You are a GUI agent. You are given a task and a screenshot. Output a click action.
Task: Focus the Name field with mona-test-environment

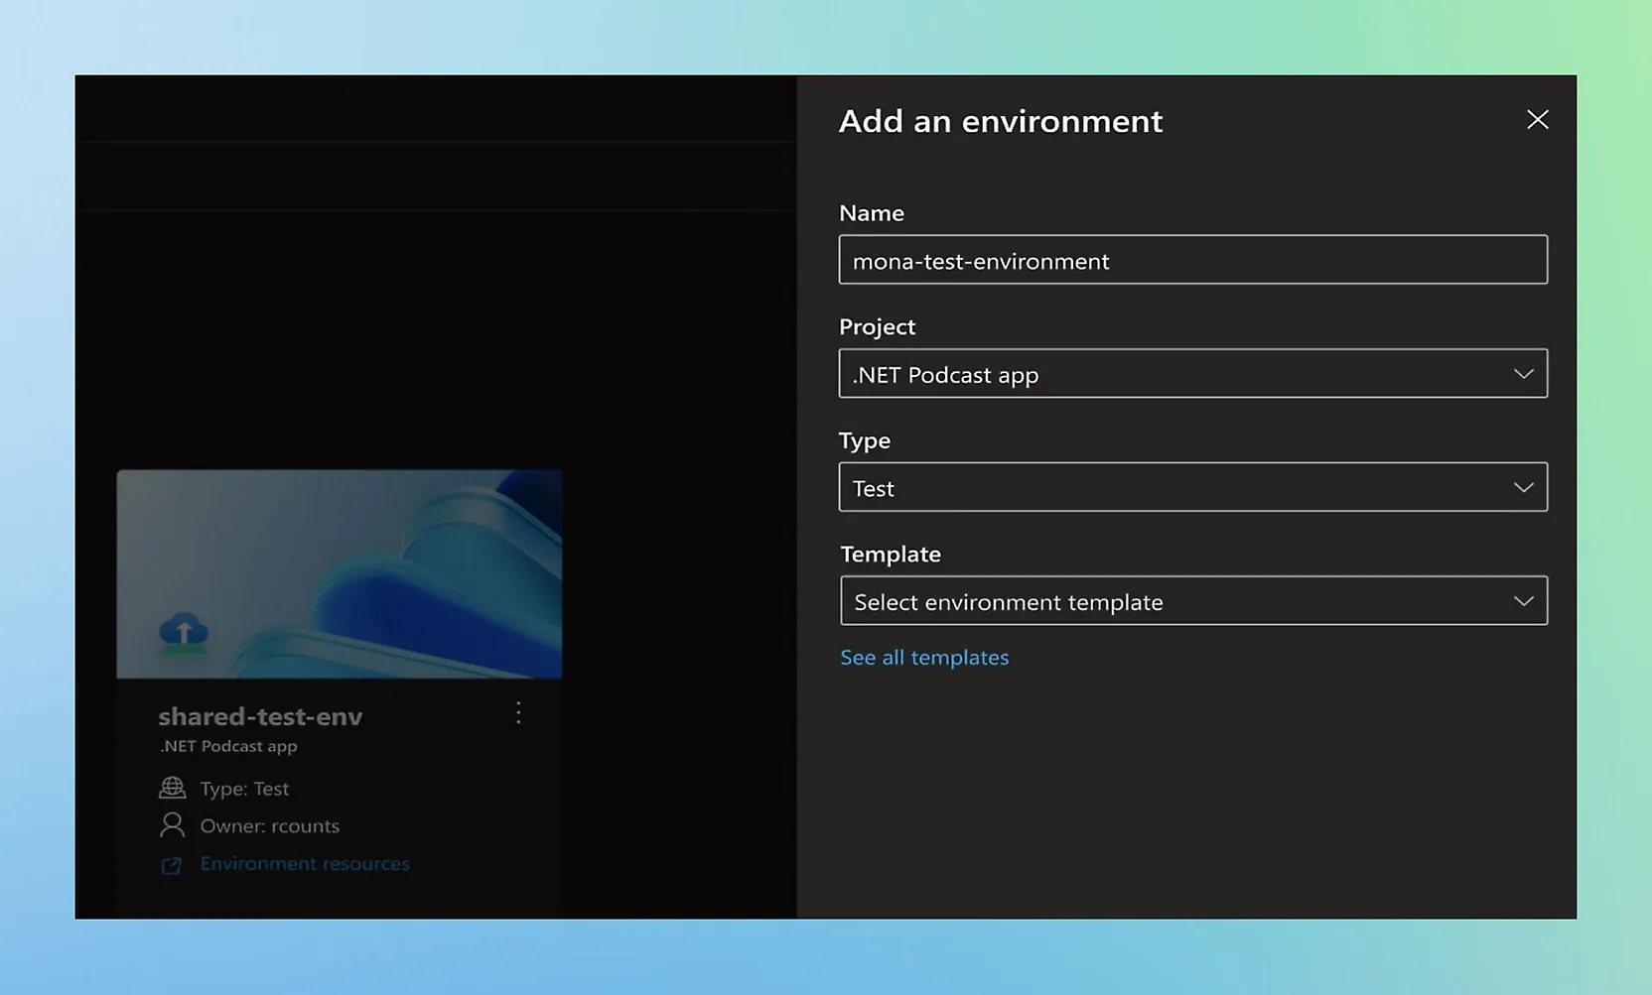click(1191, 260)
